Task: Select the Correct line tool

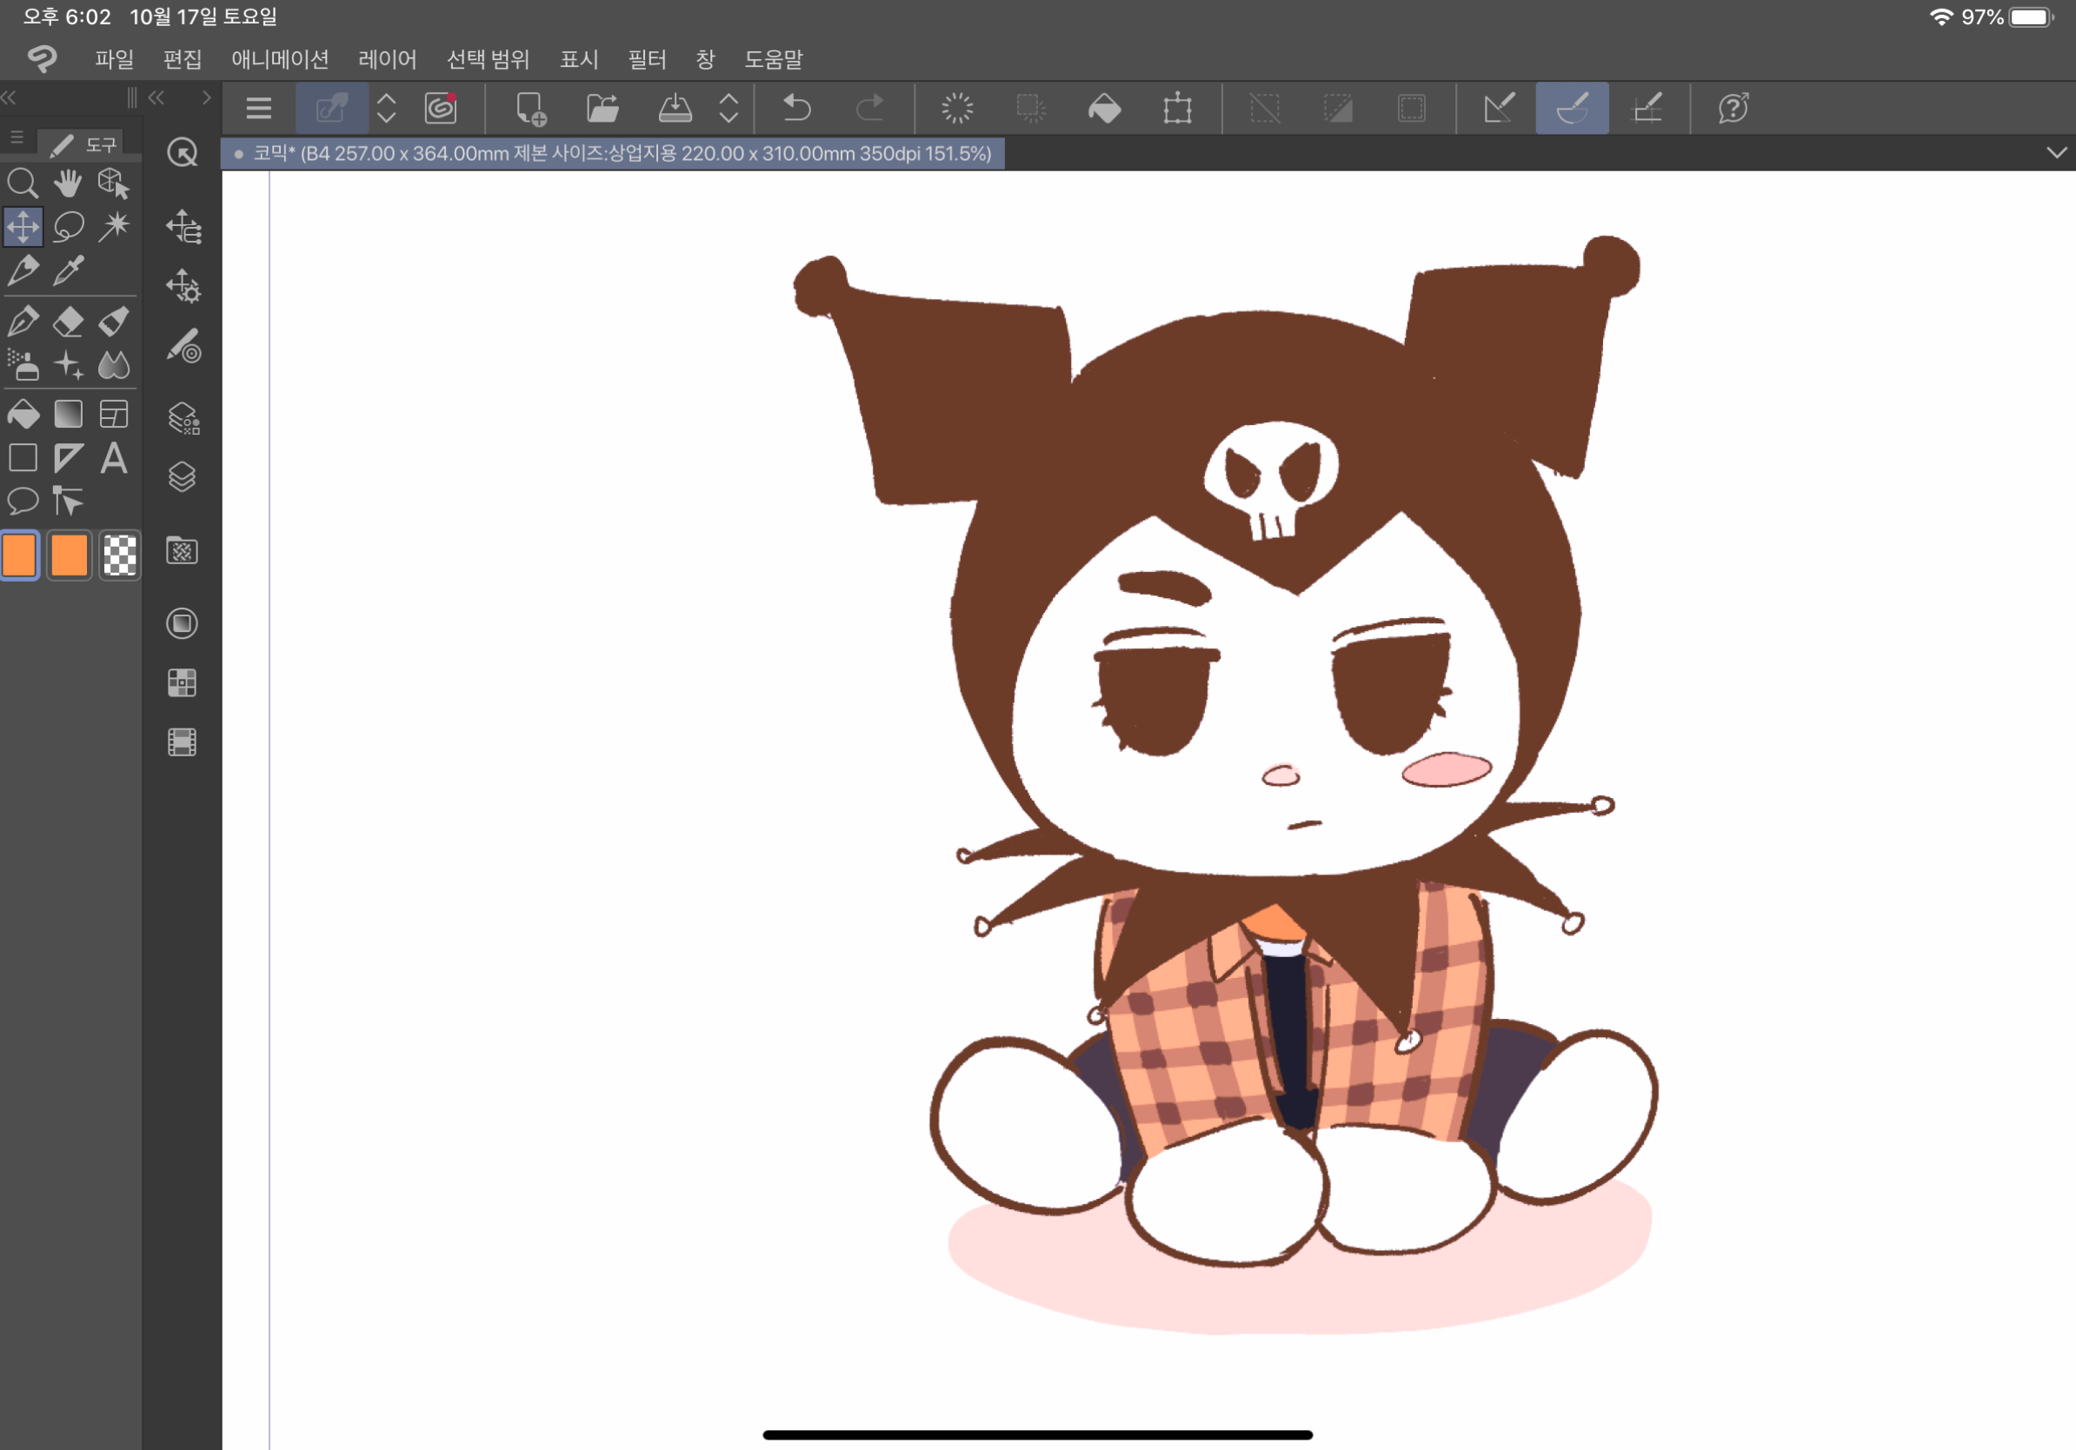Action: (x=68, y=500)
